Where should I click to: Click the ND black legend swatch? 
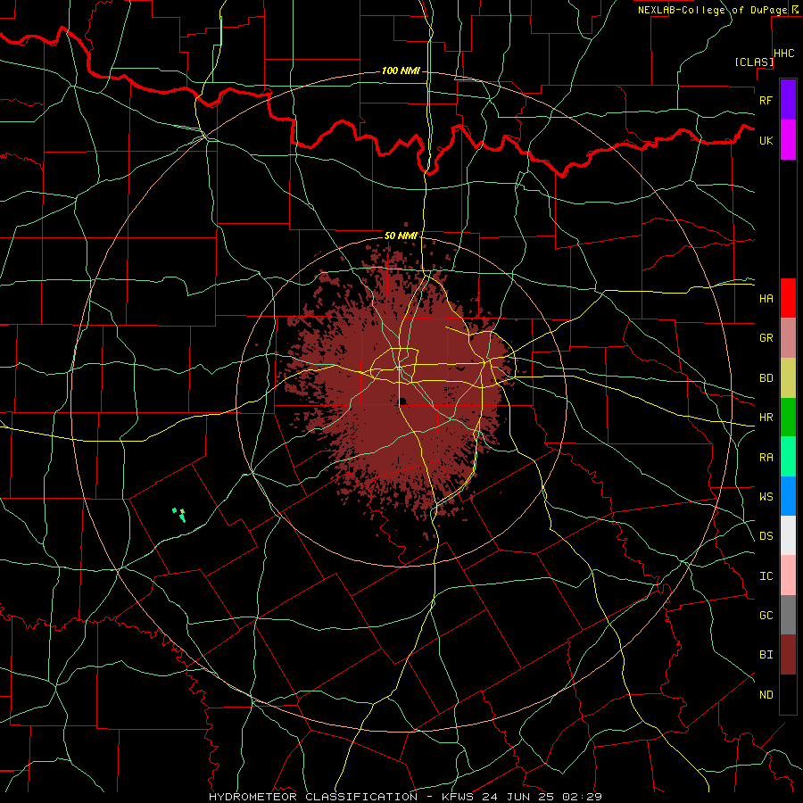(788, 694)
